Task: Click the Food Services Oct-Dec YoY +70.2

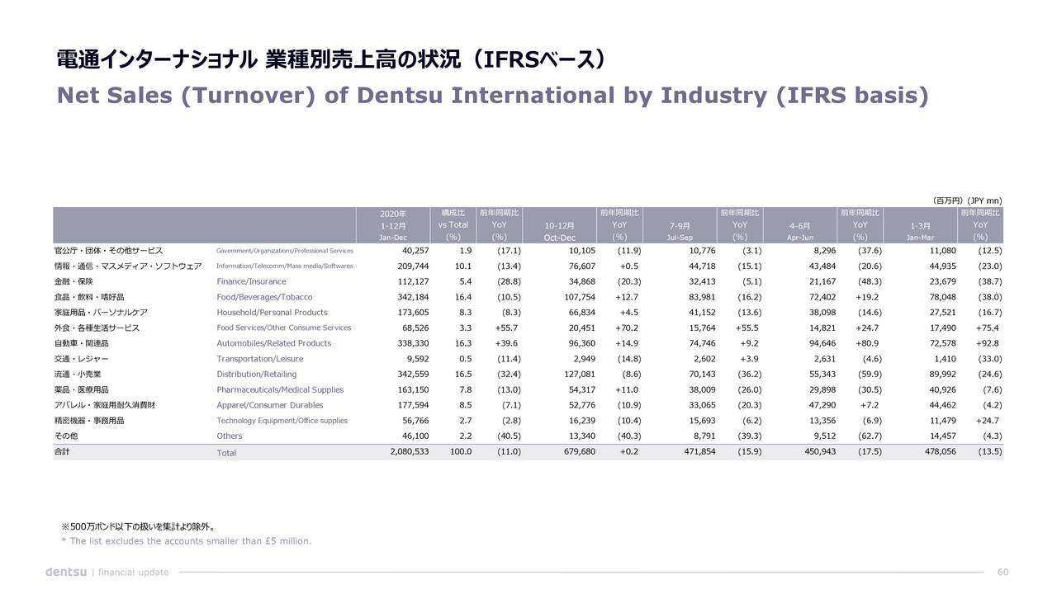Action: pos(628,328)
